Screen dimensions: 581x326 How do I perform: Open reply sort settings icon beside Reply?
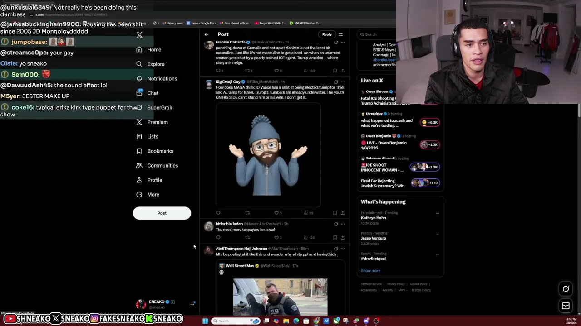pyautogui.click(x=340, y=34)
